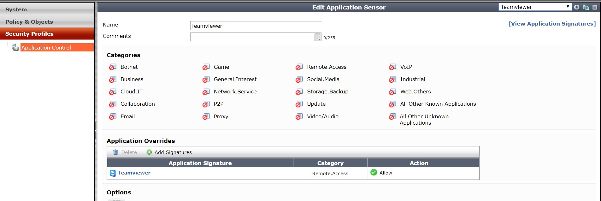Click the Add Signatures button
This screenshot has height=201, width=601.
point(169,152)
